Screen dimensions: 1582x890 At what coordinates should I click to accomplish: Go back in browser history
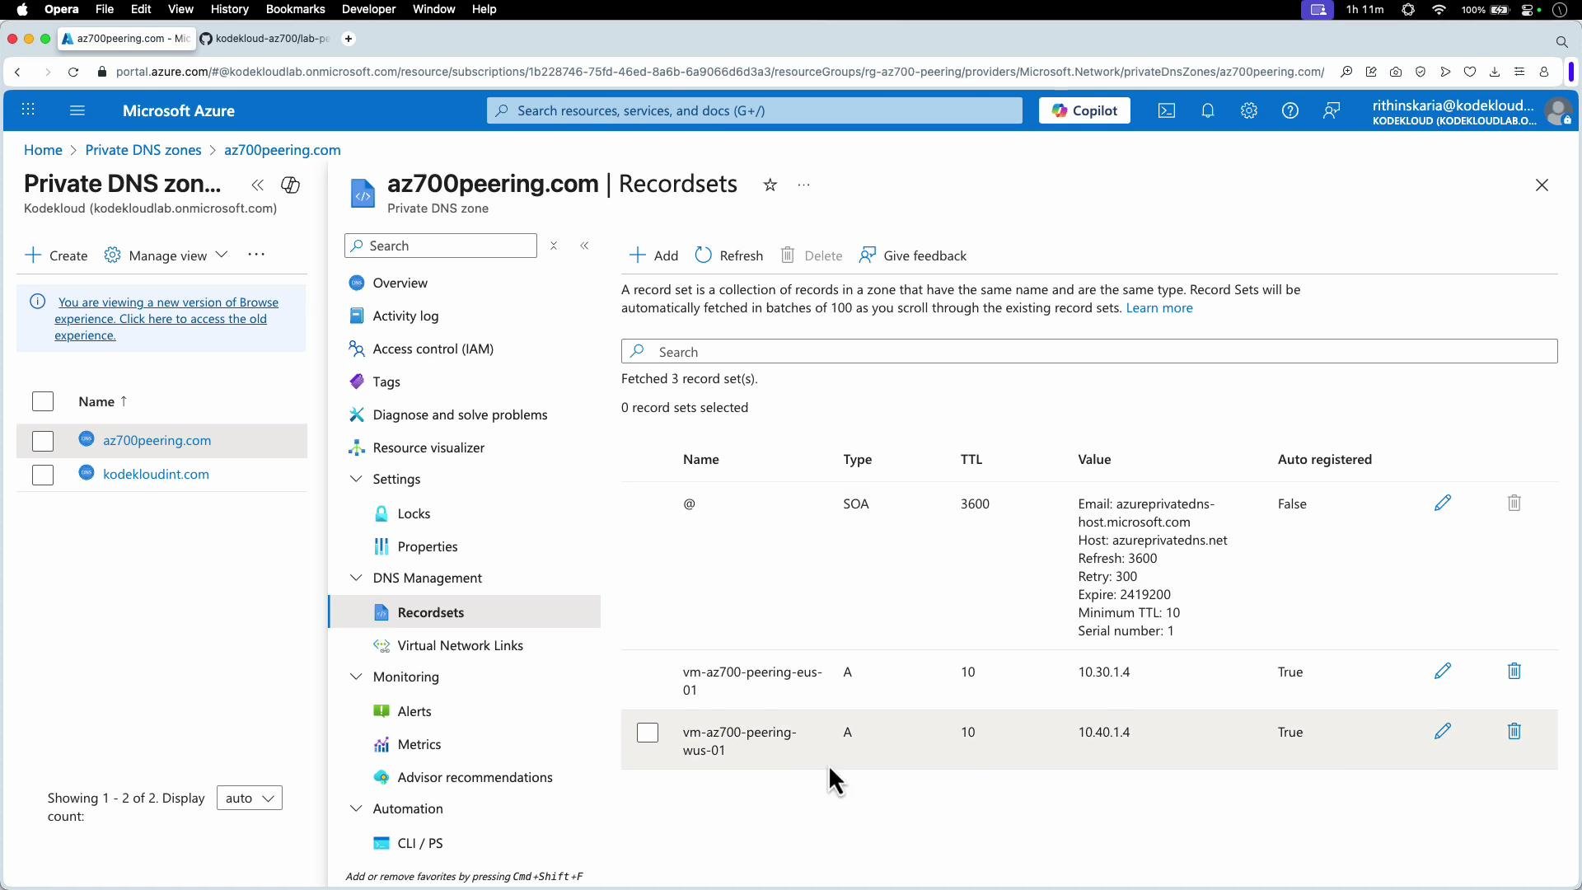(x=17, y=72)
